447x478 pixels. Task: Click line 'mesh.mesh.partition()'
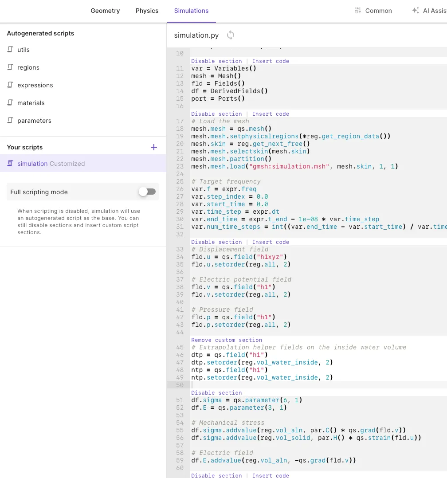[231, 159]
